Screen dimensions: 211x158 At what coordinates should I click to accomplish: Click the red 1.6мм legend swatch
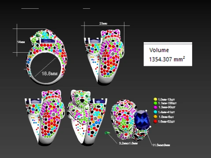(x=155, y=121)
